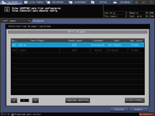Viewport: 155px width, 116px height.
Task: Click the Cont.Orig. counter
Action: pyautogui.click(x=115, y=13)
